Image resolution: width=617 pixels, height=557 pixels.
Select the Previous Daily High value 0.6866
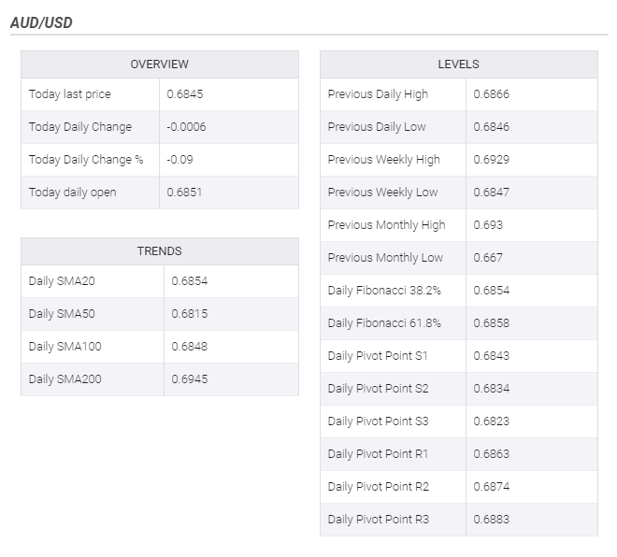pyautogui.click(x=492, y=94)
